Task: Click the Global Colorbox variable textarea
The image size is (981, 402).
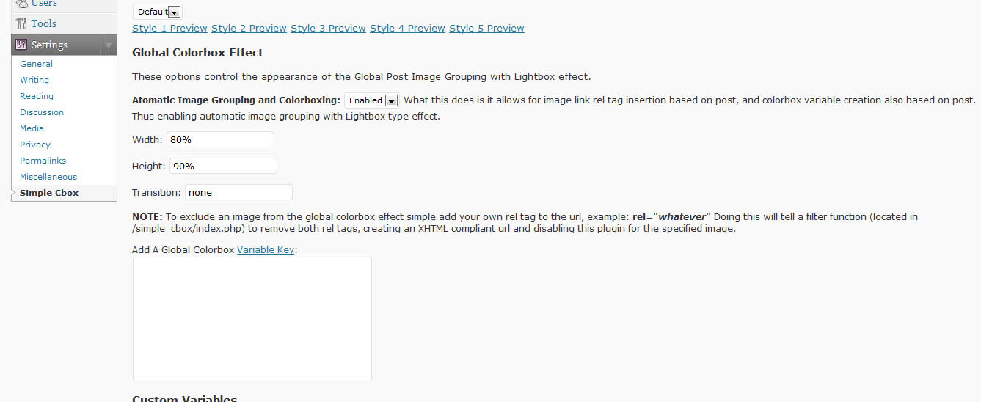Action: point(252,319)
